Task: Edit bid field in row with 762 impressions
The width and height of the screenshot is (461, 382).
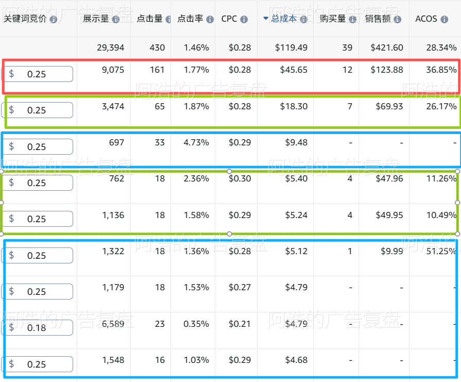Action: pos(37,183)
